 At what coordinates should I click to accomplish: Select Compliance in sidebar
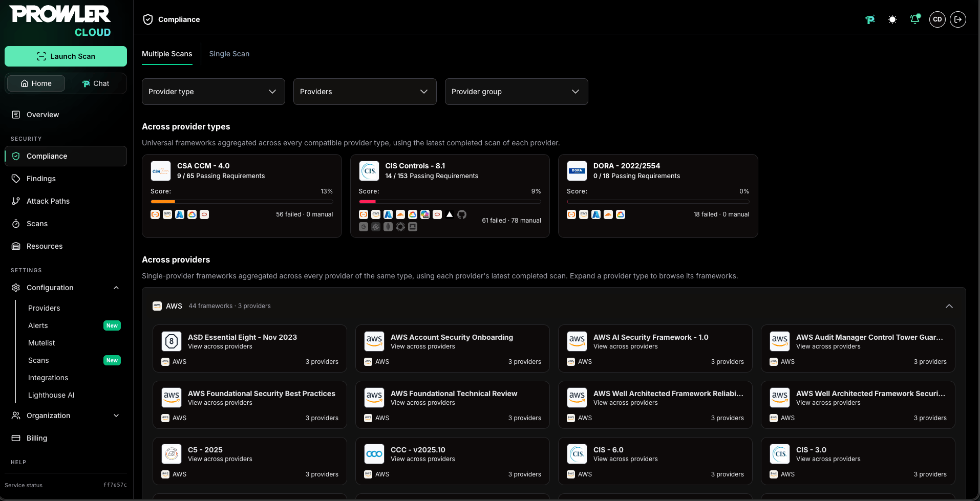(66, 156)
